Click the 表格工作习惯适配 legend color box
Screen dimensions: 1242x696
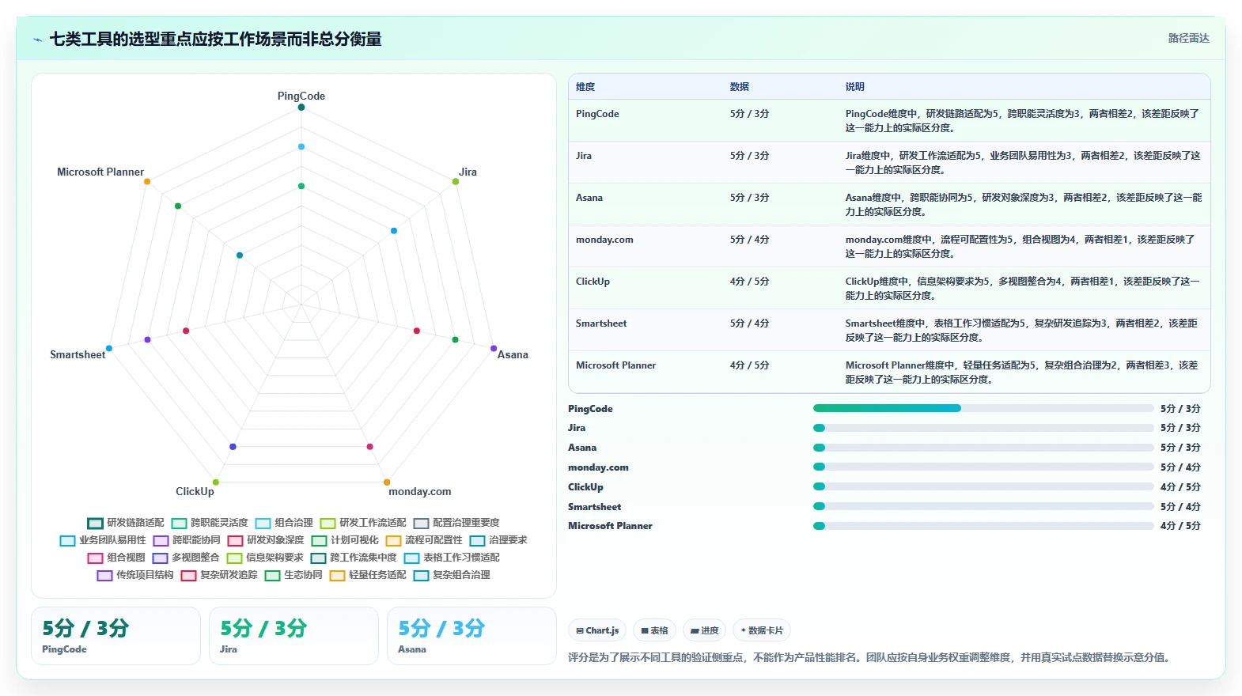click(411, 558)
